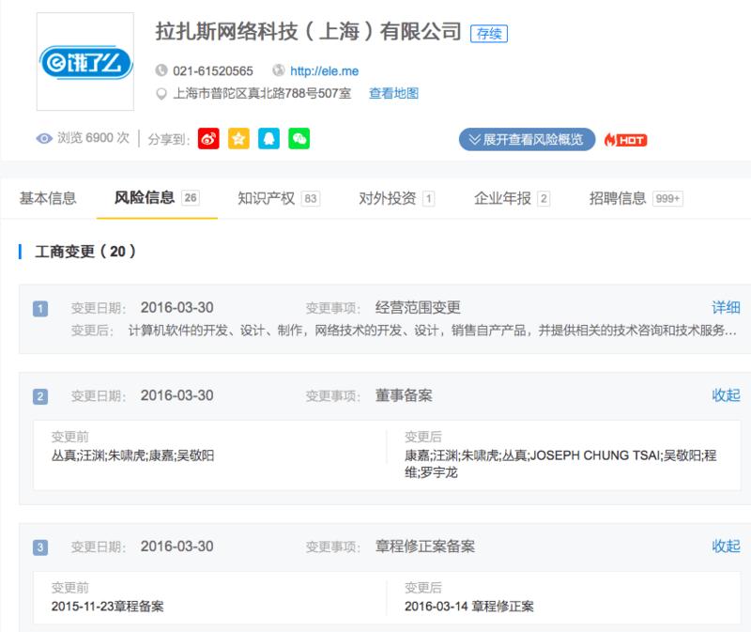The width and height of the screenshot is (751, 632).
Task: Click the location pin address icon
Action: [x=161, y=94]
